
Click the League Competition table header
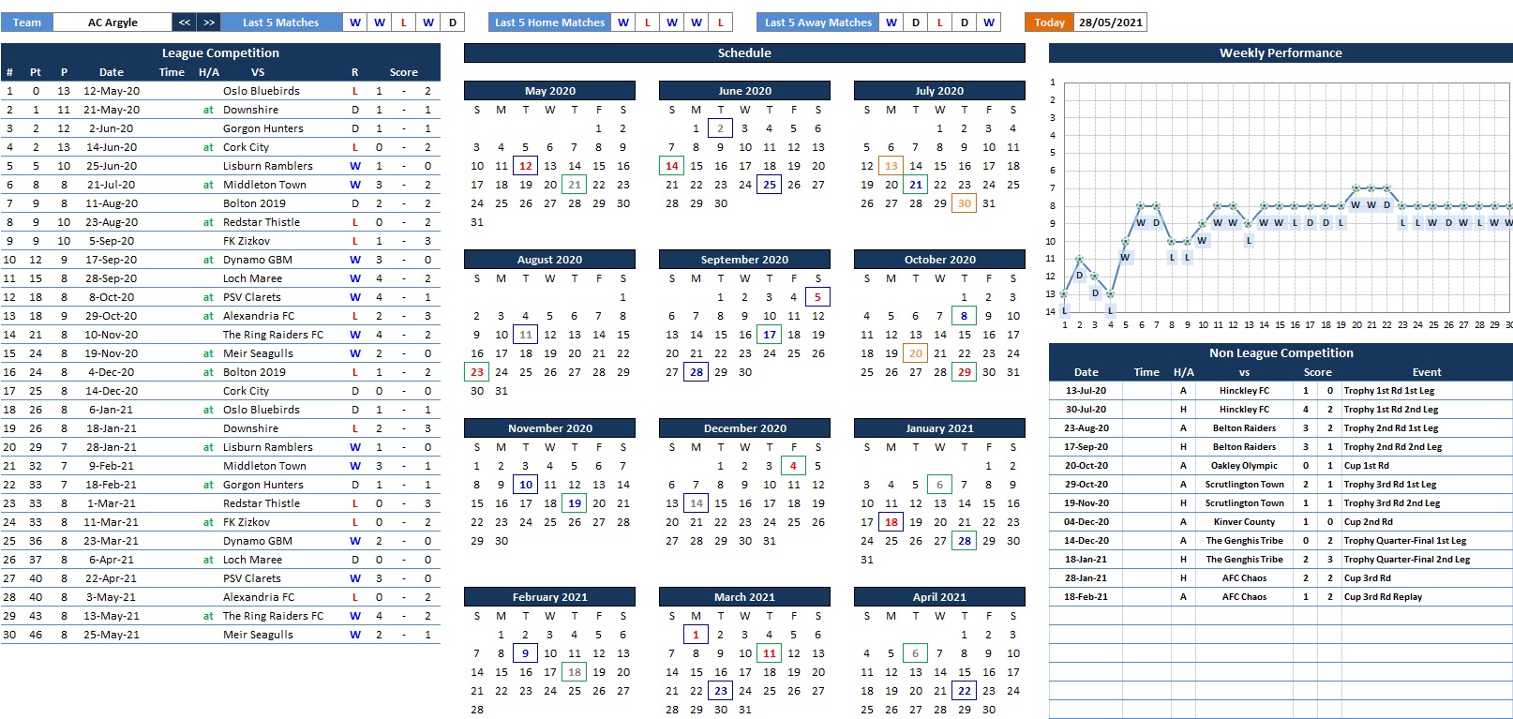(x=220, y=53)
